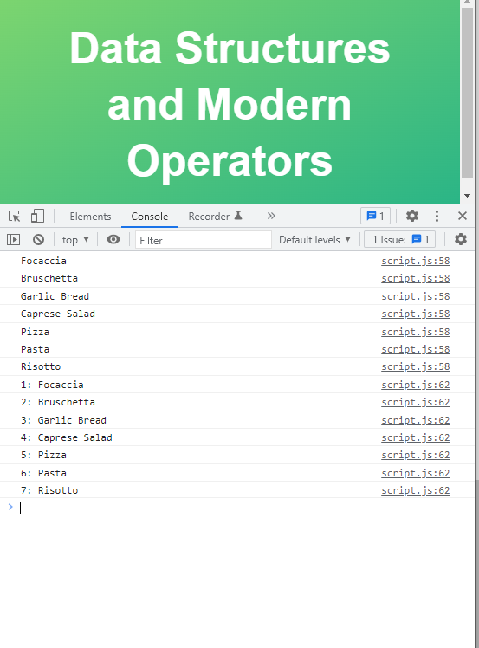Open script.js:62 link for 2: Bruschetta
Image resolution: width=479 pixels, height=648 pixels.
pos(416,402)
